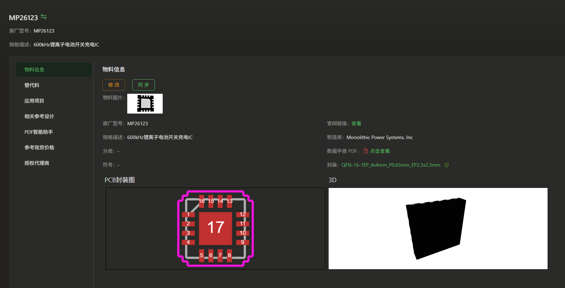Open the 授权代理商 sidebar item
Image resolution: width=565 pixels, height=288 pixels.
click(x=37, y=163)
